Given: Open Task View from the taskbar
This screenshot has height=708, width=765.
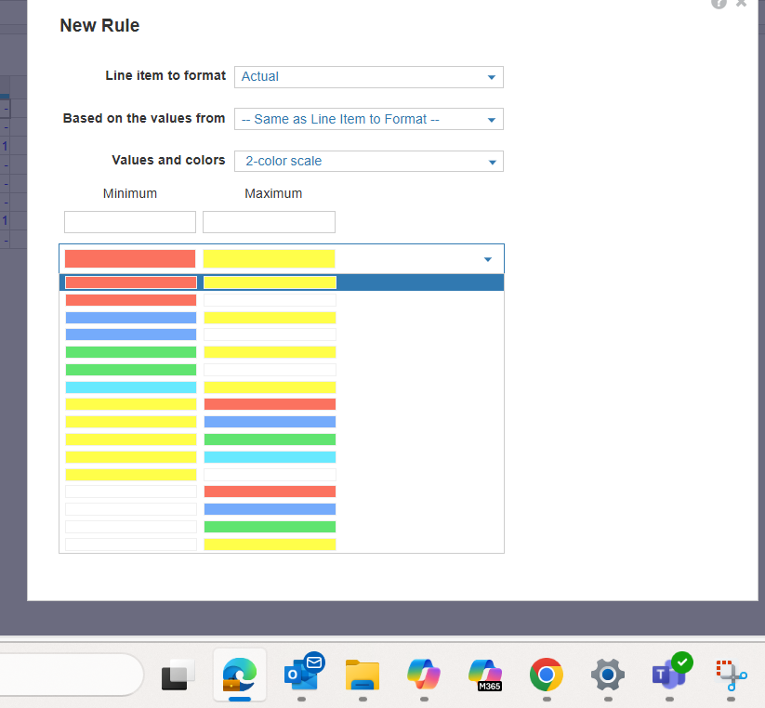Looking at the screenshot, I should pos(178,675).
